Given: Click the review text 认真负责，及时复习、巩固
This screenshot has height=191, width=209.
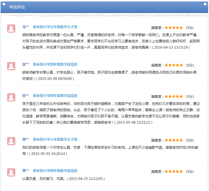Looking at the screenshot, I should (44, 178).
